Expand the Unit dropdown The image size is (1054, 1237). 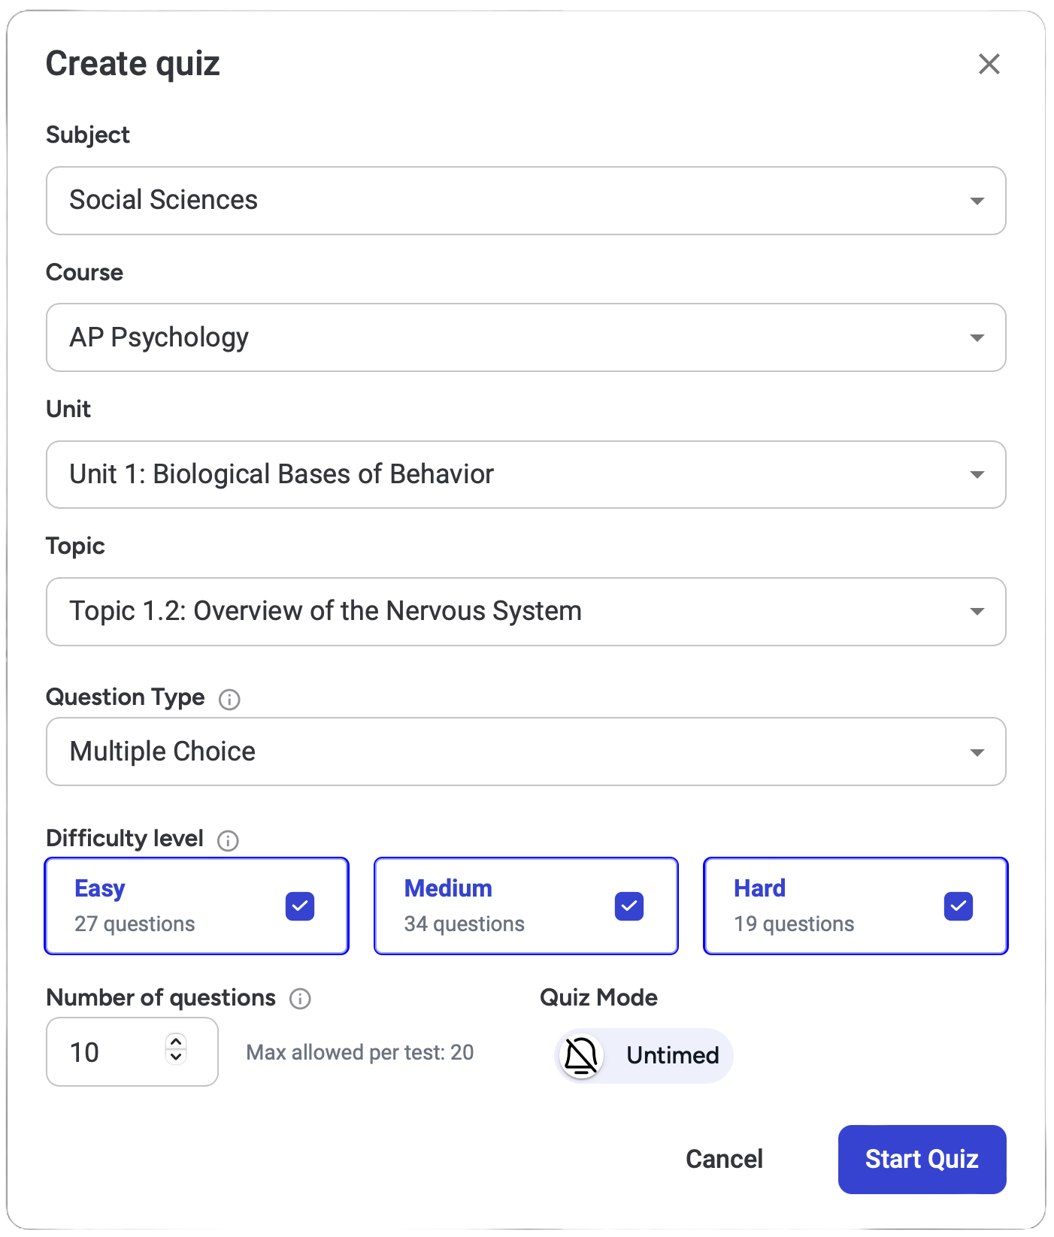(x=525, y=474)
